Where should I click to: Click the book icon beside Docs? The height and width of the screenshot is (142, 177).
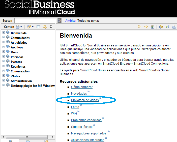(8, 51)
